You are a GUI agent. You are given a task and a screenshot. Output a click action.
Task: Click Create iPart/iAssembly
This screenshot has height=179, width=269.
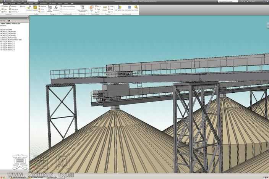tap(68, 6)
